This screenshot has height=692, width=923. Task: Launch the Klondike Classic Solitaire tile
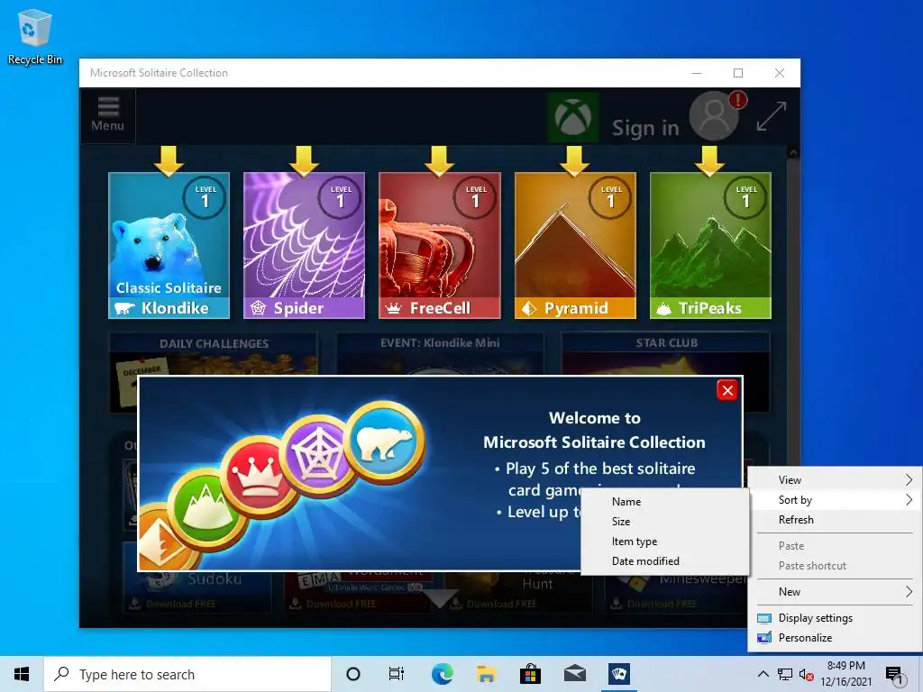coord(169,245)
